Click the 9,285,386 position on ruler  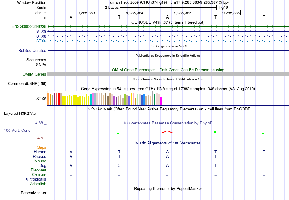pyautogui.click(x=231, y=13)
